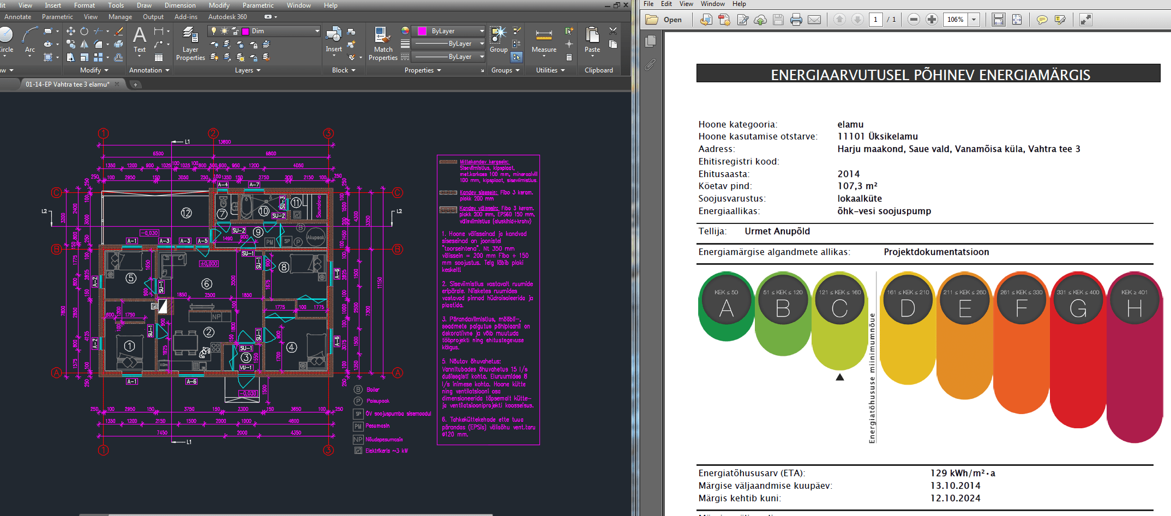
Task: Click the Add sticky note comment icon
Action: tap(1042, 20)
